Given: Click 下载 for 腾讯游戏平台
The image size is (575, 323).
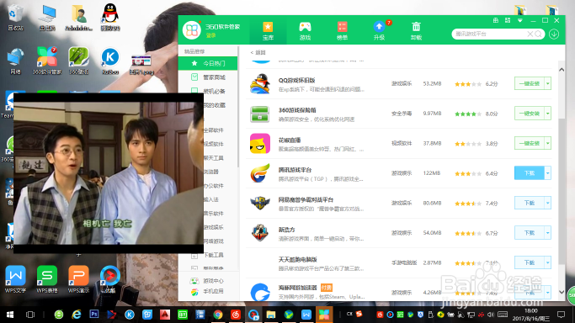Looking at the screenshot, I should tap(530, 172).
